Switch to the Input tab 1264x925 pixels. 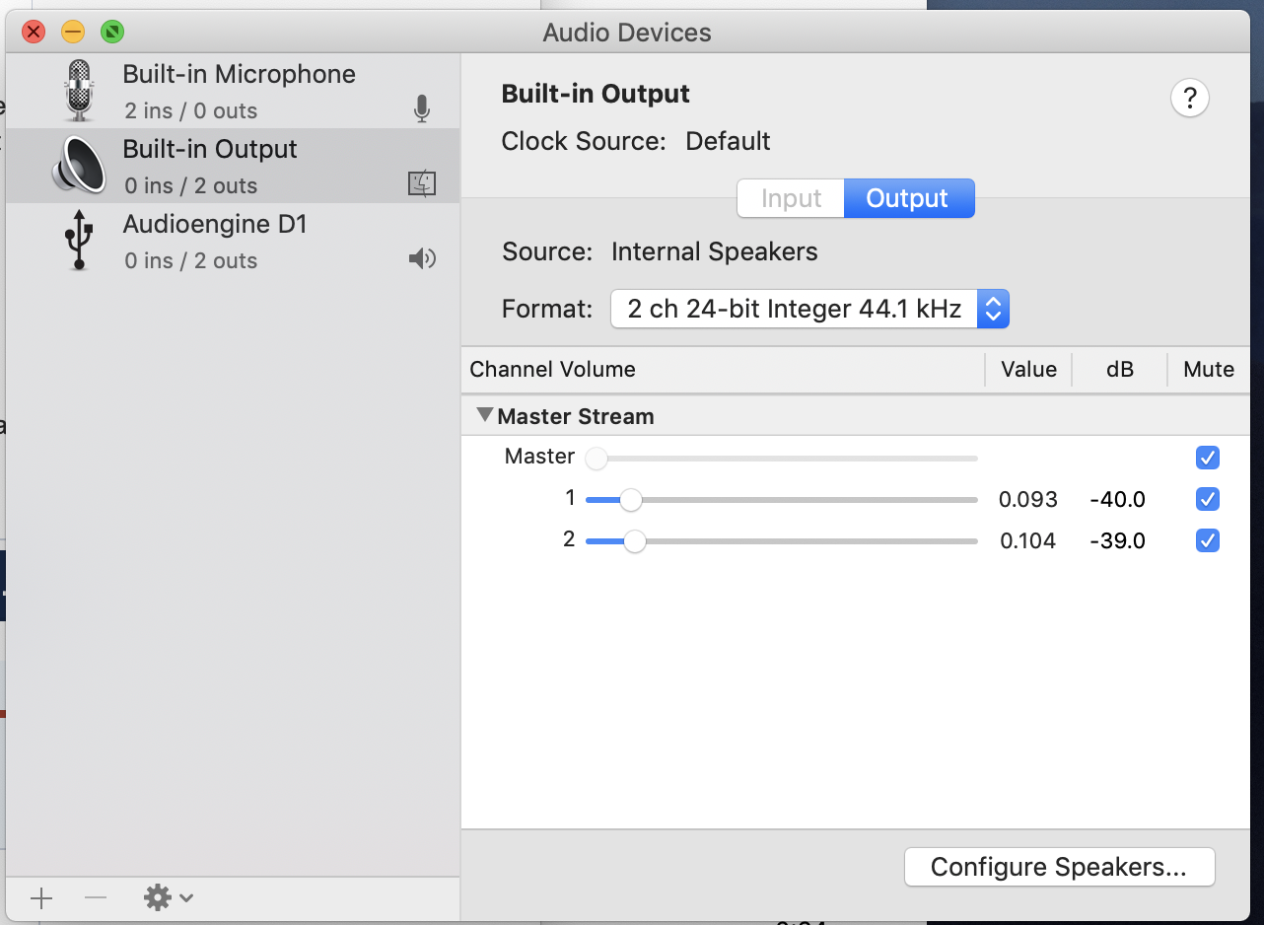point(791,198)
